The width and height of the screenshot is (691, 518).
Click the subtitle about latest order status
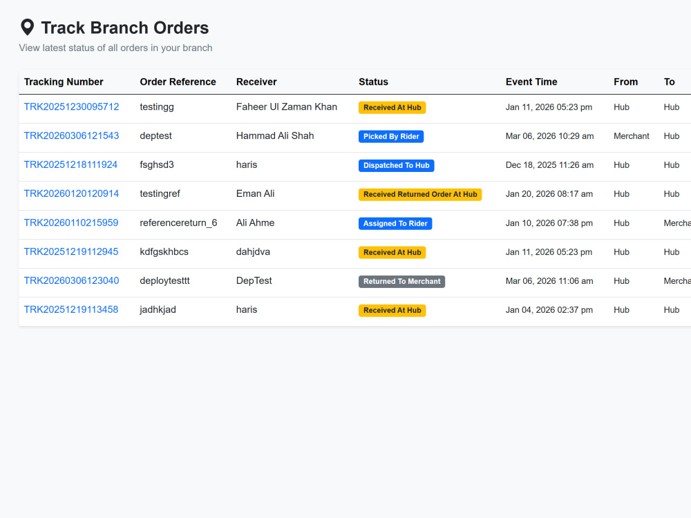tap(115, 48)
